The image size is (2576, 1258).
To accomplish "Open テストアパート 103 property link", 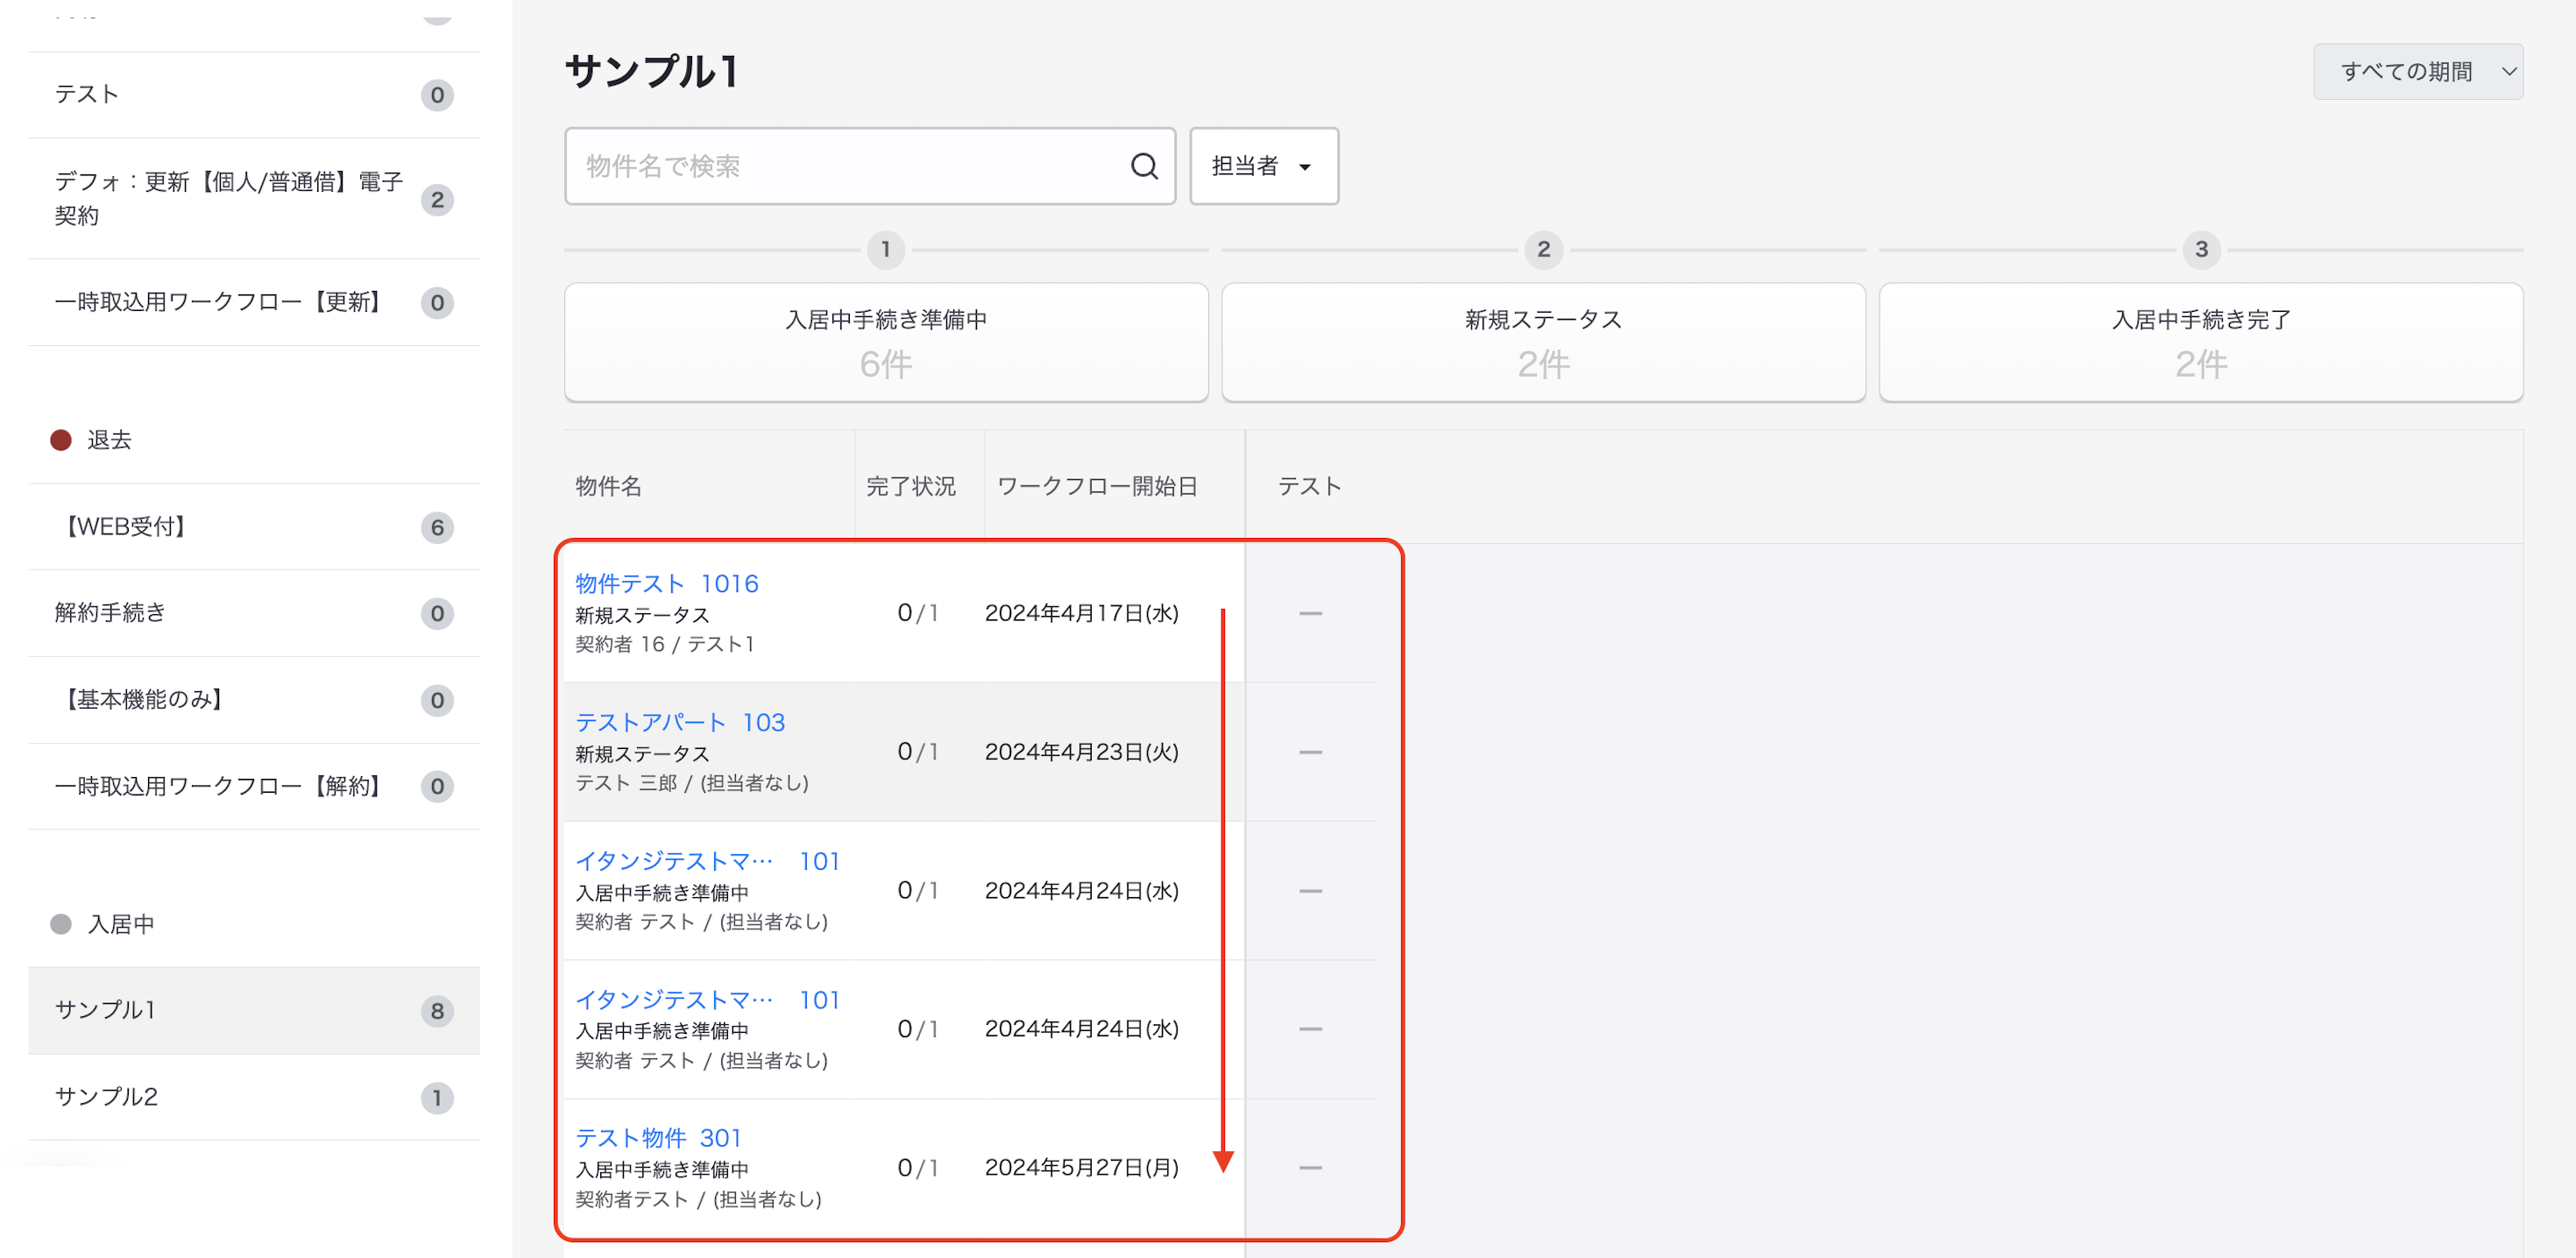I will [680, 722].
